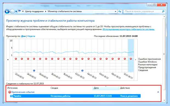
Task: Click the 06.07.2015 date label
Action: pos(104,76)
